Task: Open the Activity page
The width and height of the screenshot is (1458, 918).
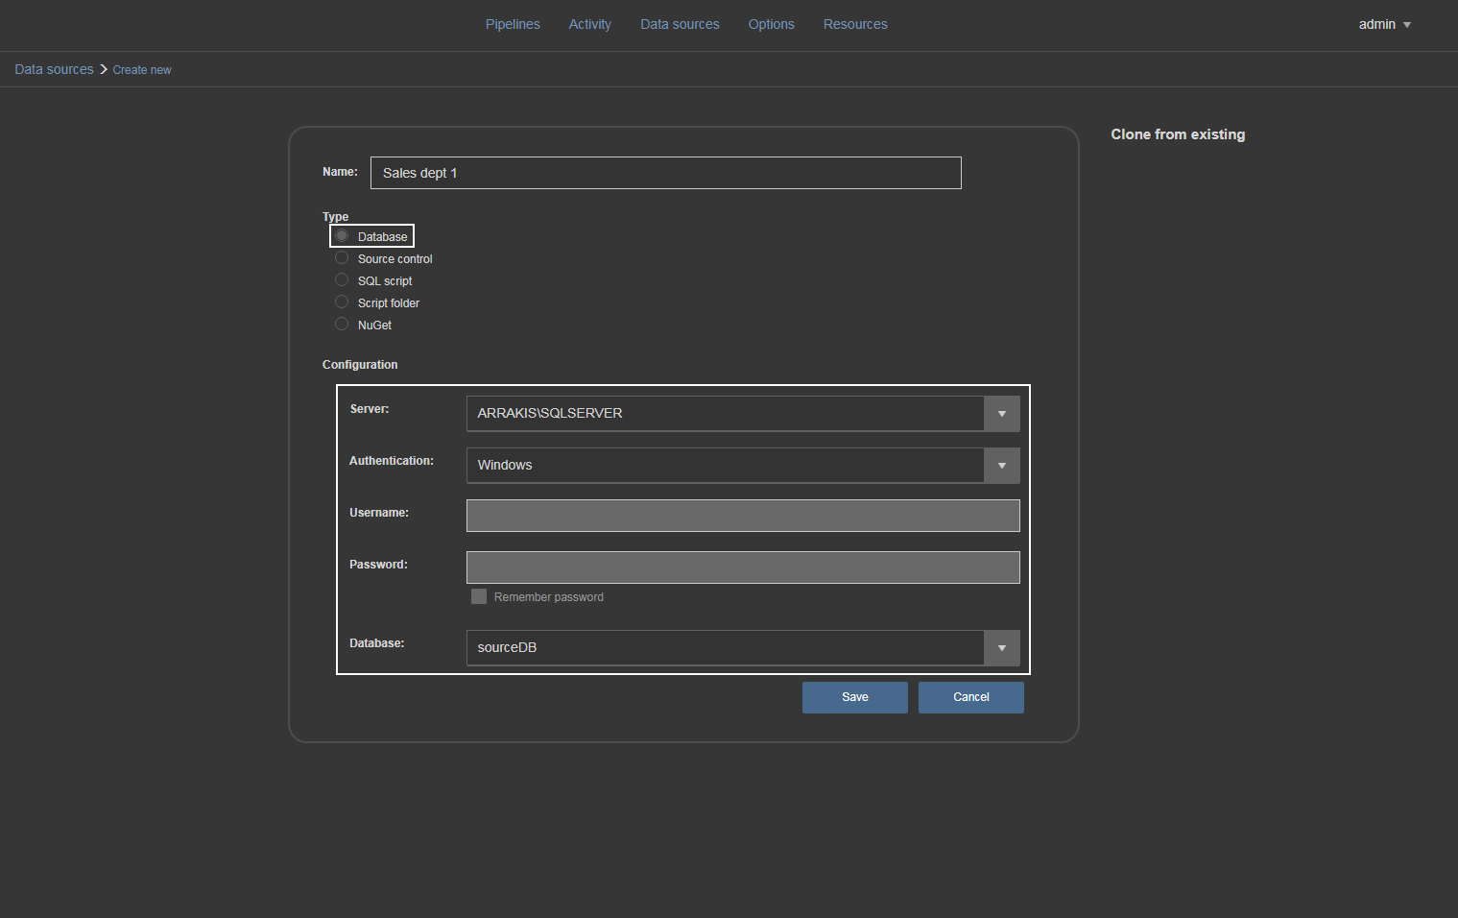Action: (x=589, y=24)
